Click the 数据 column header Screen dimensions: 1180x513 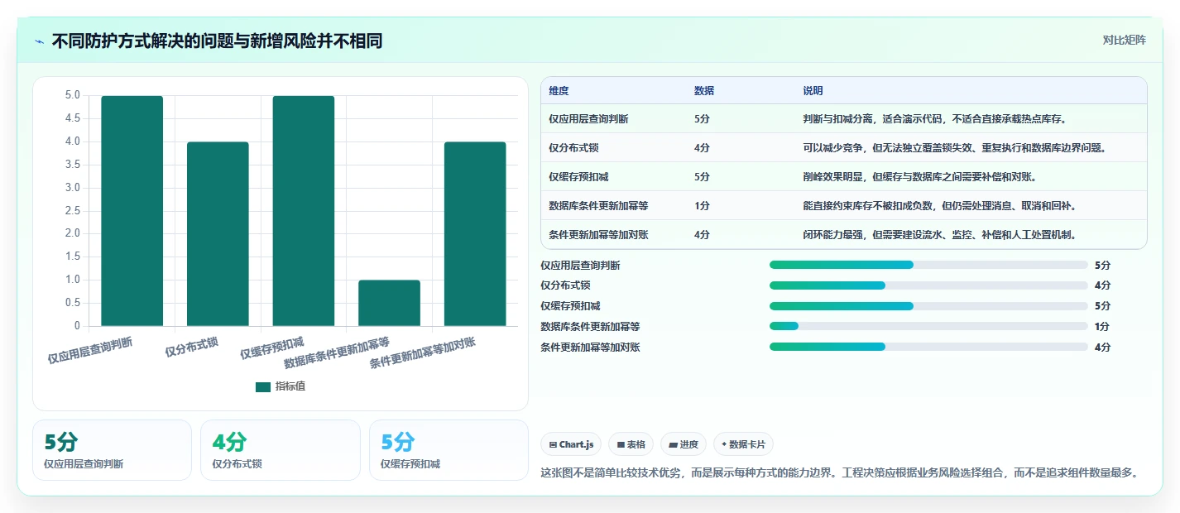(x=704, y=91)
